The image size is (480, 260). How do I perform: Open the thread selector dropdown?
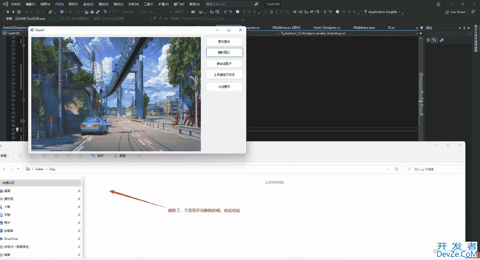click(127, 19)
